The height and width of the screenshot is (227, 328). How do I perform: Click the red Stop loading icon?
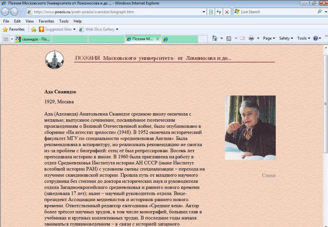click(227, 12)
